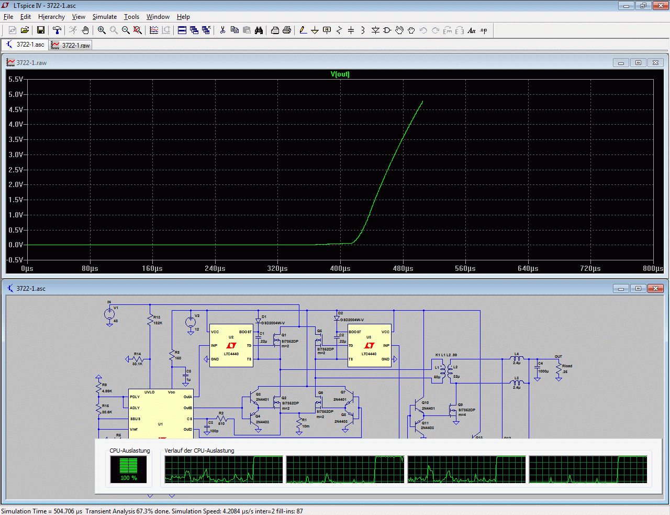The height and width of the screenshot is (515, 670).
Task: Zoom to full extents with the crossed magnifier
Action: (138, 30)
